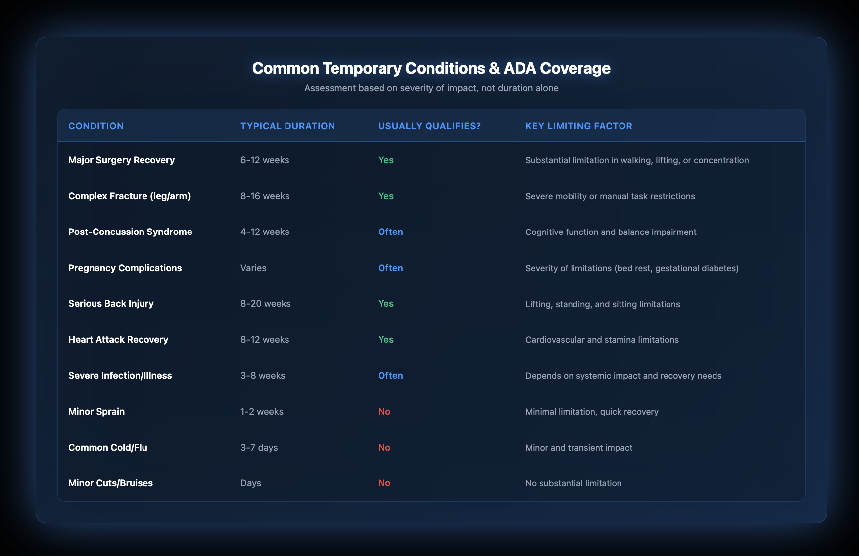Click the 8-20 weeks duration cell
Viewport: 859px width, 556px height.
tap(265, 304)
